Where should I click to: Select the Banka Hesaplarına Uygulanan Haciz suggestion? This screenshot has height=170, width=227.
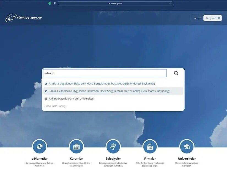tap(109, 91)
